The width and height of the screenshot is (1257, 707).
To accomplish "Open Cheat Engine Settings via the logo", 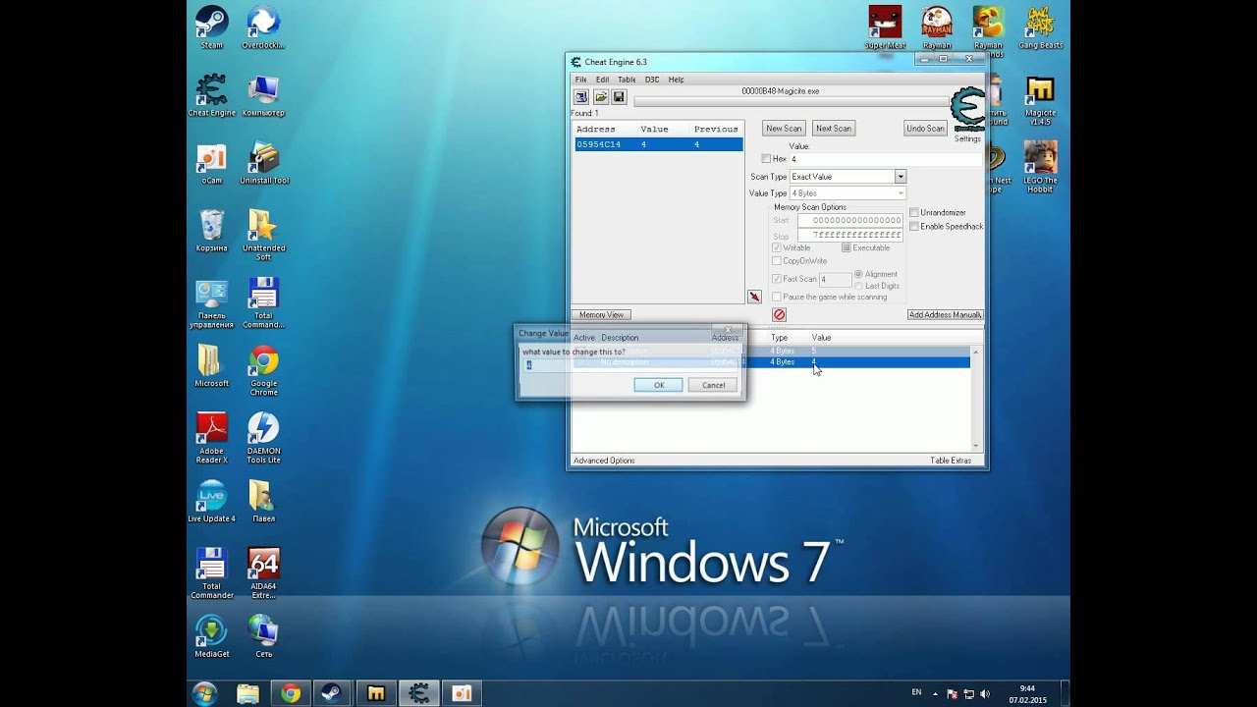I will pos(967,110).
